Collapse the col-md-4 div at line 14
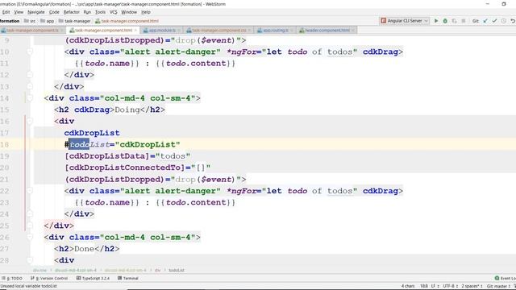516x290 pixels. (x=30, y=98)
